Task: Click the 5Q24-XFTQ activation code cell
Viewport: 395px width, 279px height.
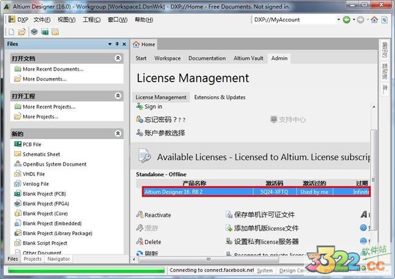Action: click(x=274, y=192)
